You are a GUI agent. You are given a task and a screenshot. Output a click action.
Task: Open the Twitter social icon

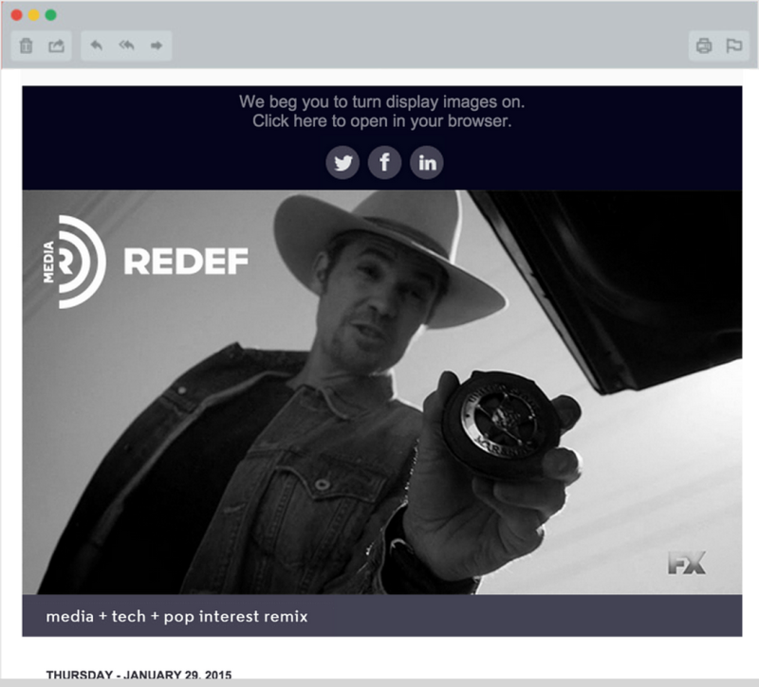(342, 162)
